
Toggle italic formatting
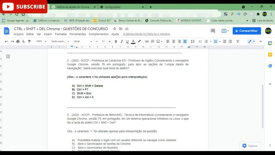(x=122, y=41)
